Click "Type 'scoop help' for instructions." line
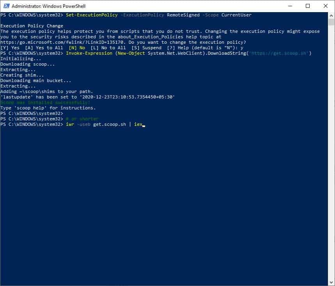Viewport: 335px width, 286px height. 48,108
